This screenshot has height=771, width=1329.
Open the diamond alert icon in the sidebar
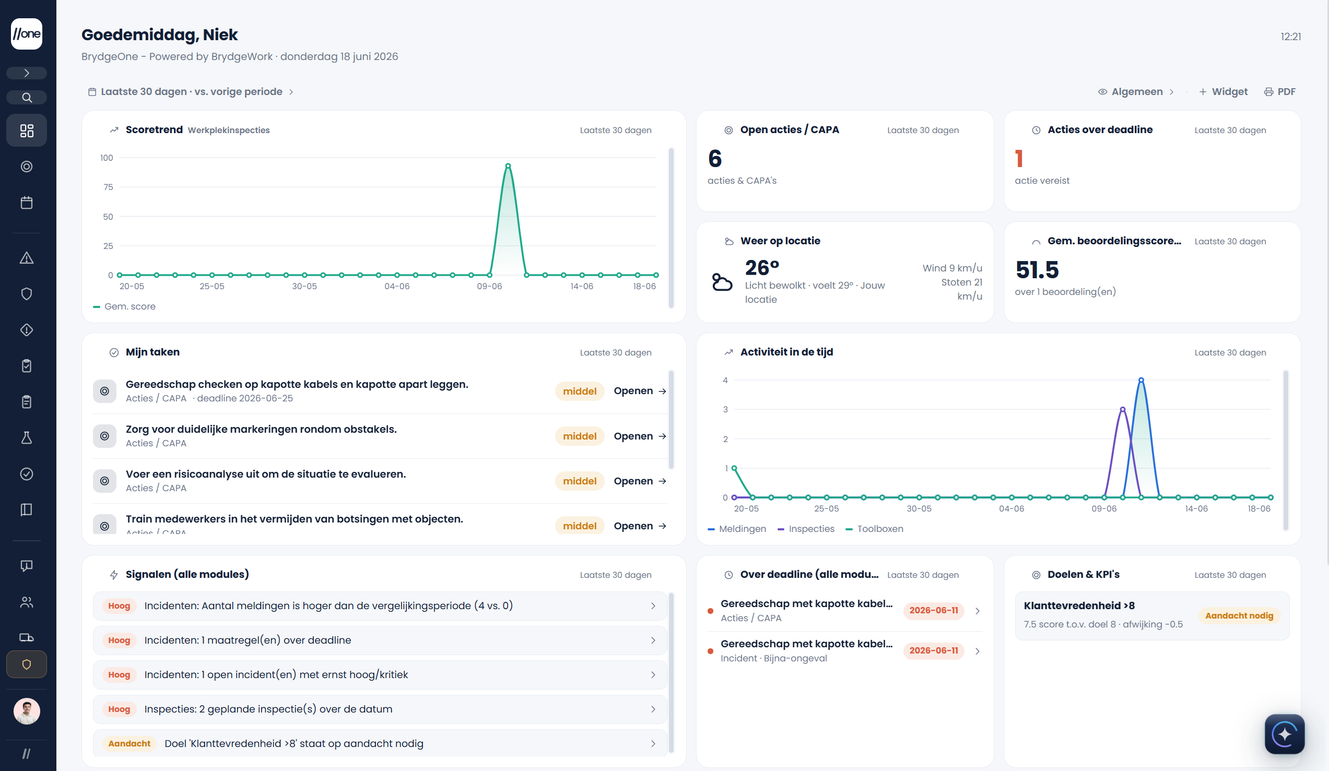click(x=26, y=330)
